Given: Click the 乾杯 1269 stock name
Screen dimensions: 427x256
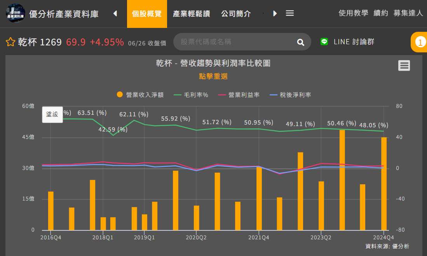Looking at the screenshot, I should click(40, 42).
